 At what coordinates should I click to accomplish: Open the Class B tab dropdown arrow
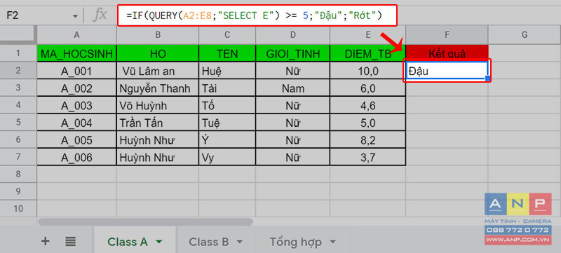tap(239, 242)
